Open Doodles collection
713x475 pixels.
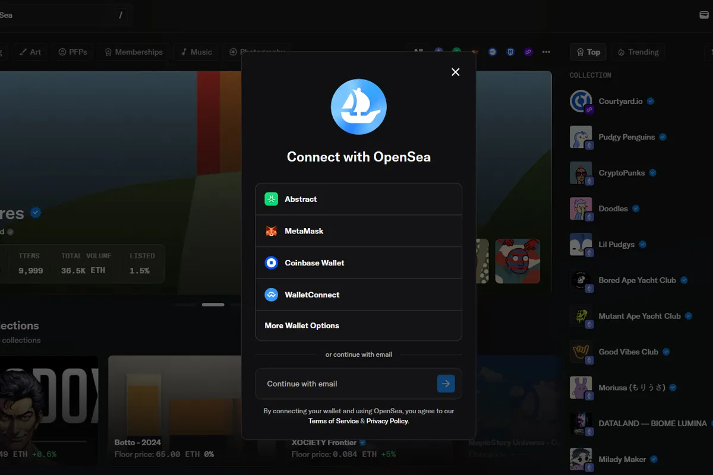coord(613,209)
